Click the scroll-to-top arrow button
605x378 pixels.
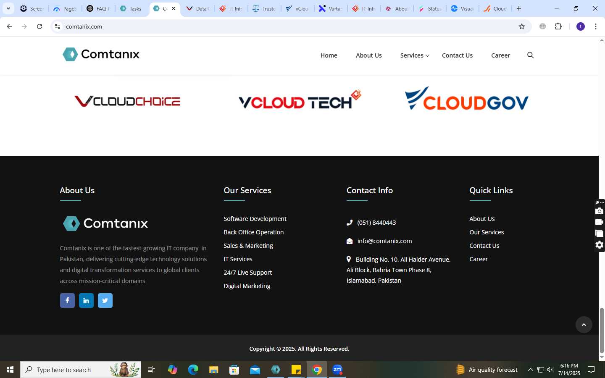[x=584, y=325]
